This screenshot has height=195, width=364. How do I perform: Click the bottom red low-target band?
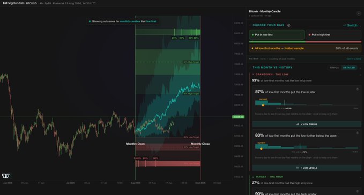pyautogui.click(x=168, y=164)
